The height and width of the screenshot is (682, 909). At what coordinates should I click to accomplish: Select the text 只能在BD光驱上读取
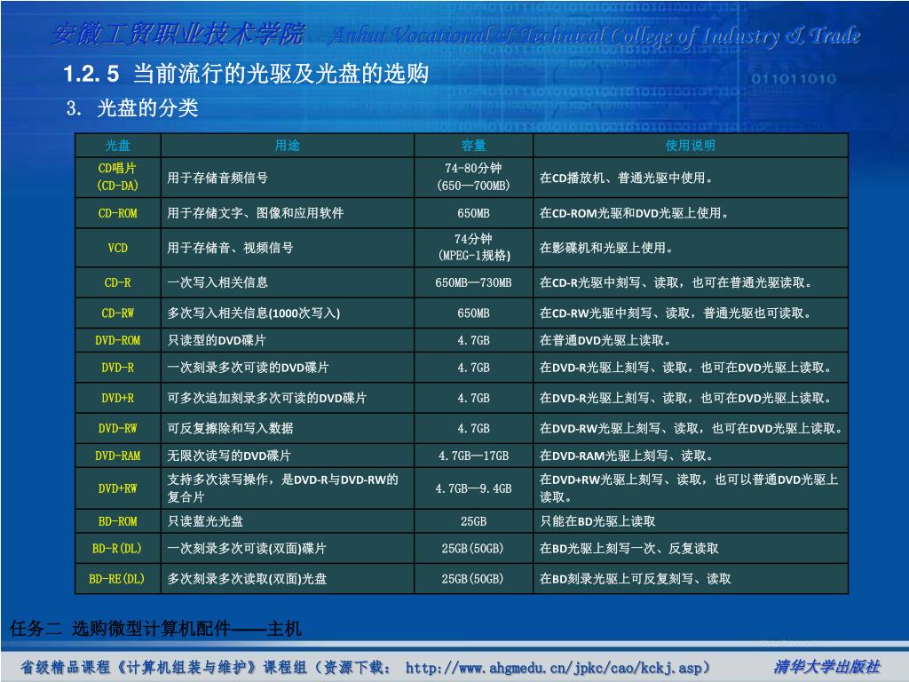tap(597, 521)
